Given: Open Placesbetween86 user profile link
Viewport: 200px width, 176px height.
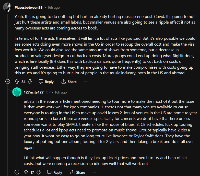Looking at the screenshot, I should pos(29,7).
